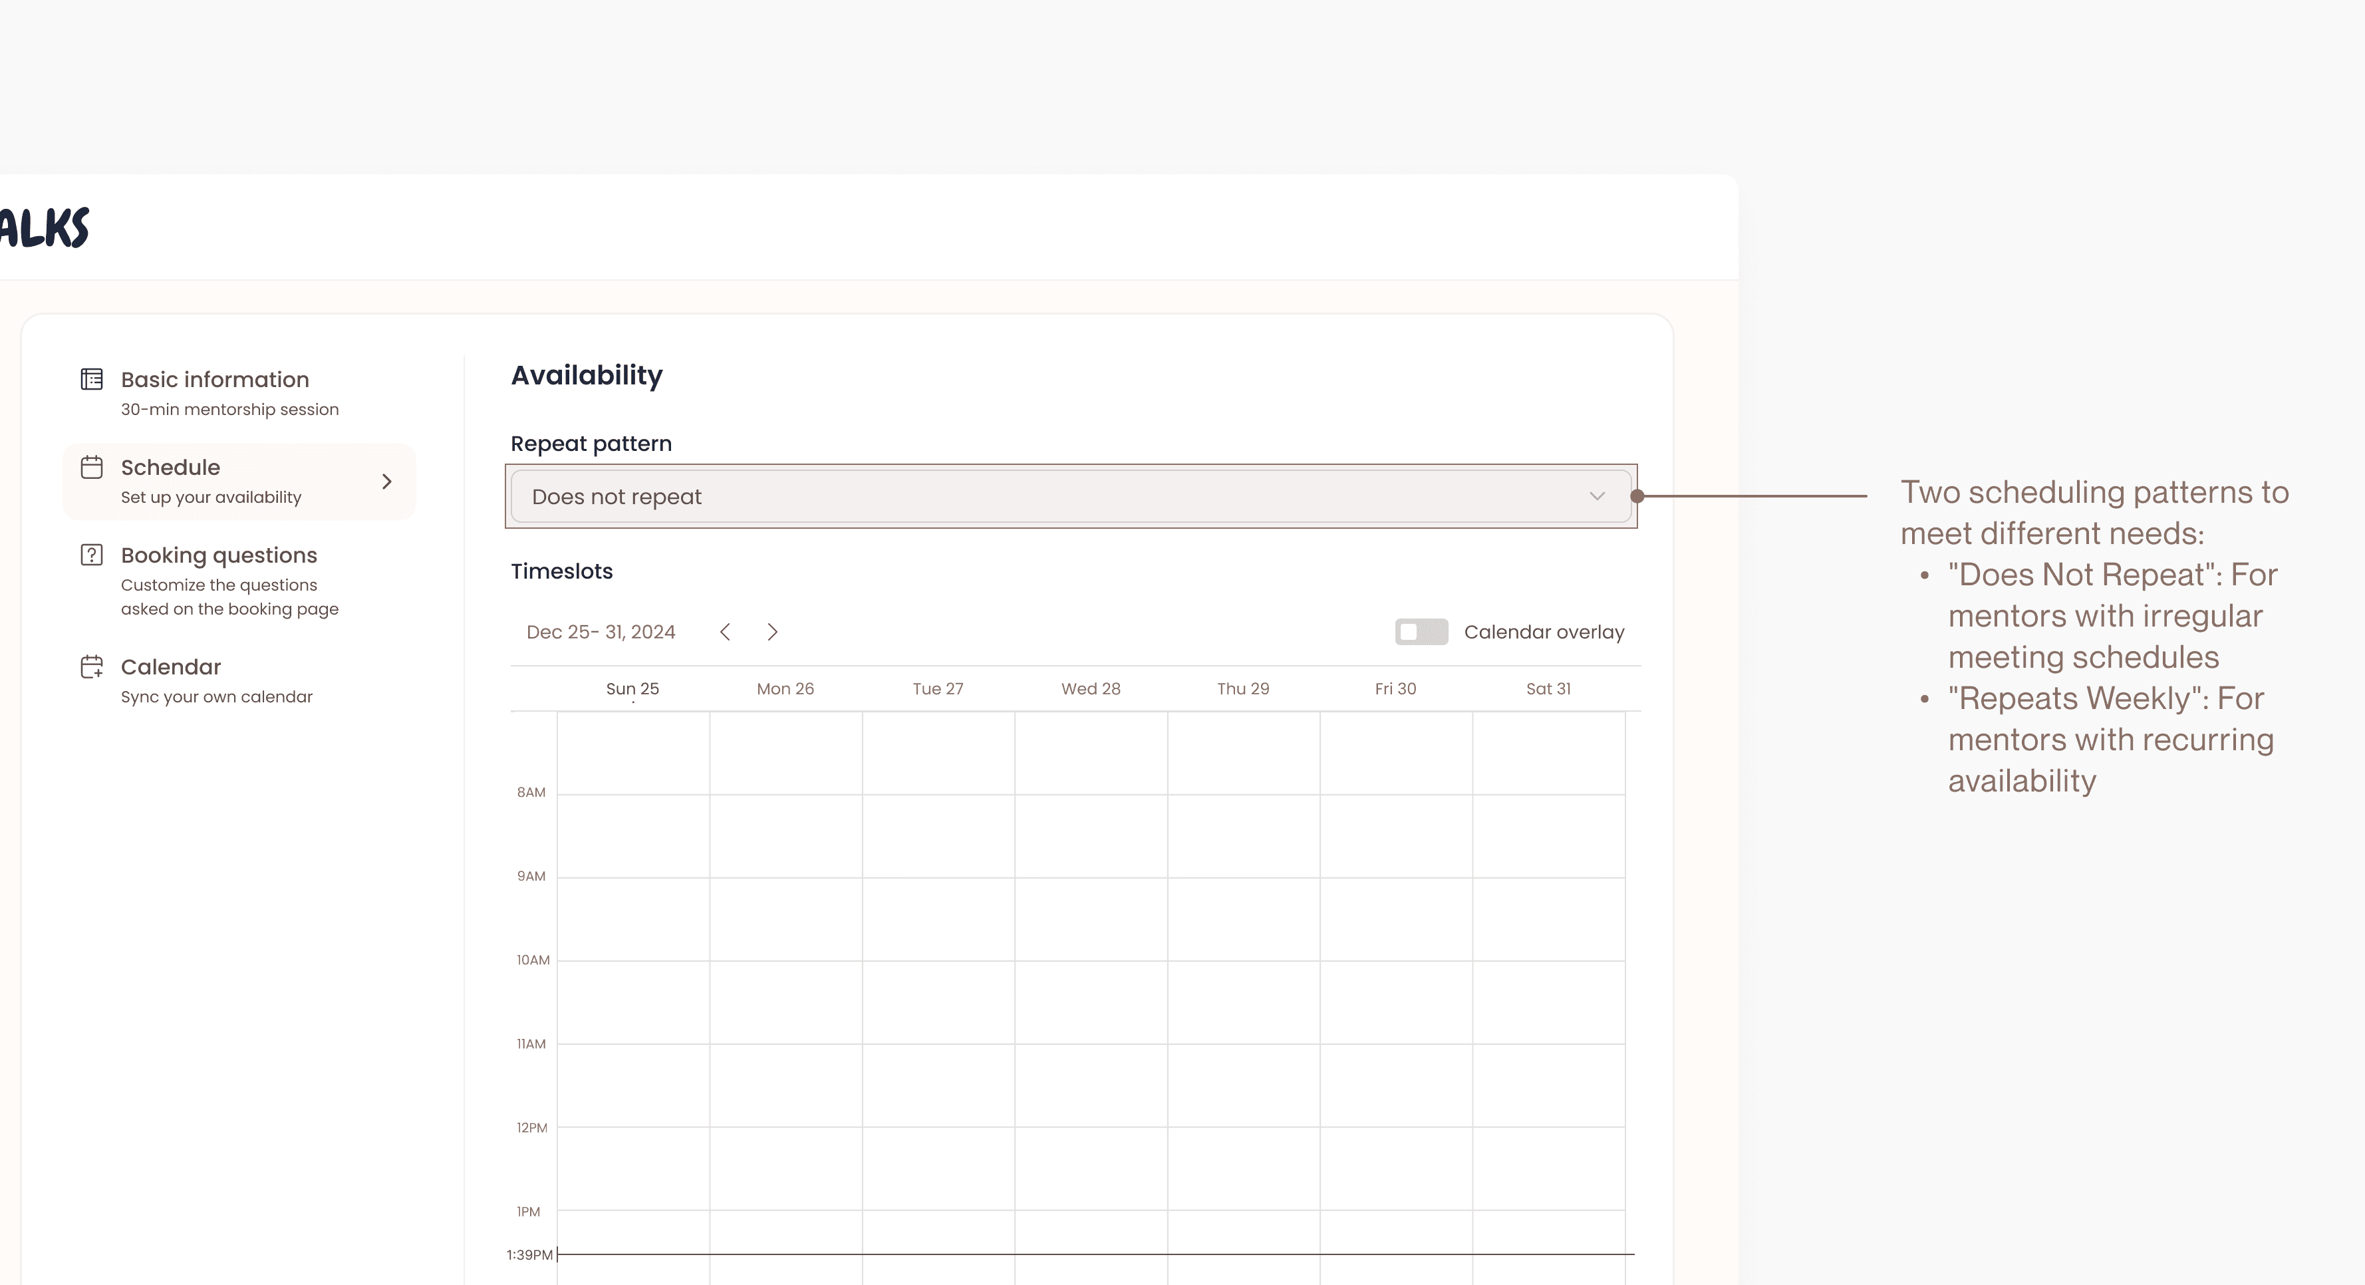The image size is (2365, 1285).
Task: Click the Calendar sync plus icon
Action: point(92,666)
